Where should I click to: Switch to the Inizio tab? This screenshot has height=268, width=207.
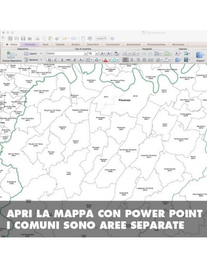point(12,45)
